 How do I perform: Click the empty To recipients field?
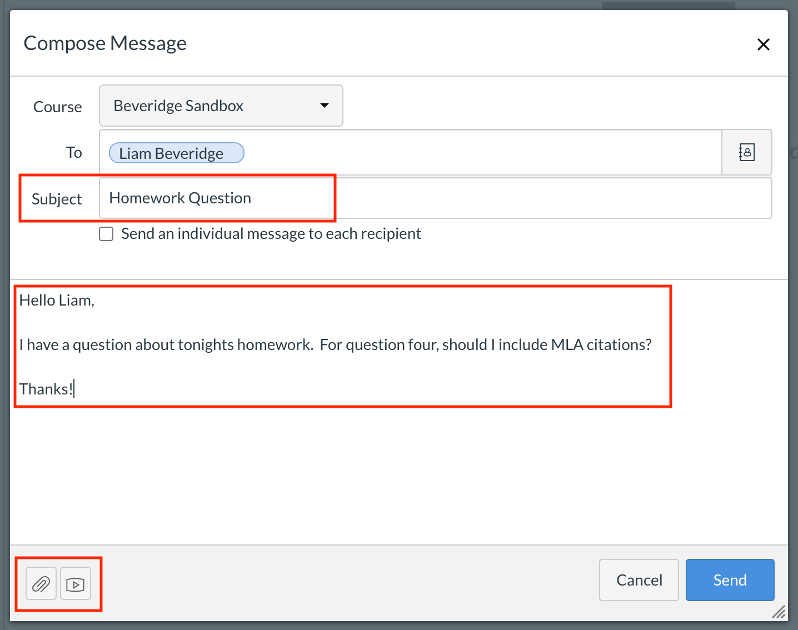[x=445, y=152]
